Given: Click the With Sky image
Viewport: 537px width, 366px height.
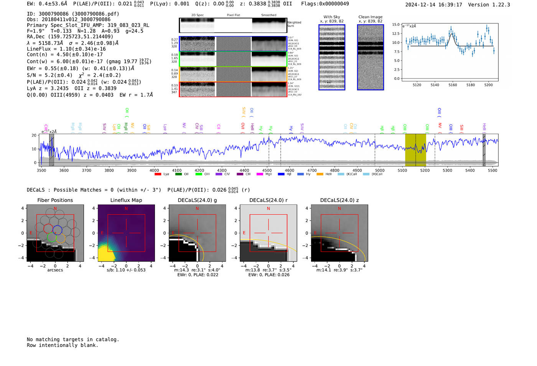Looking at the screenshot, I should click(x=332, y=57).
